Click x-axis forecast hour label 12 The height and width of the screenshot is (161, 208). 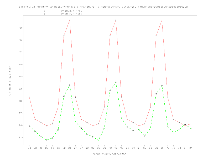53,148
